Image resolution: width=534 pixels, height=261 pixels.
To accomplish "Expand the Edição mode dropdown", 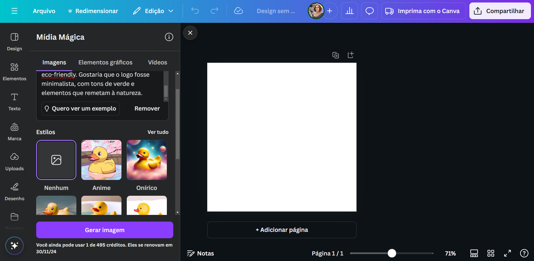I will (153, 11).
